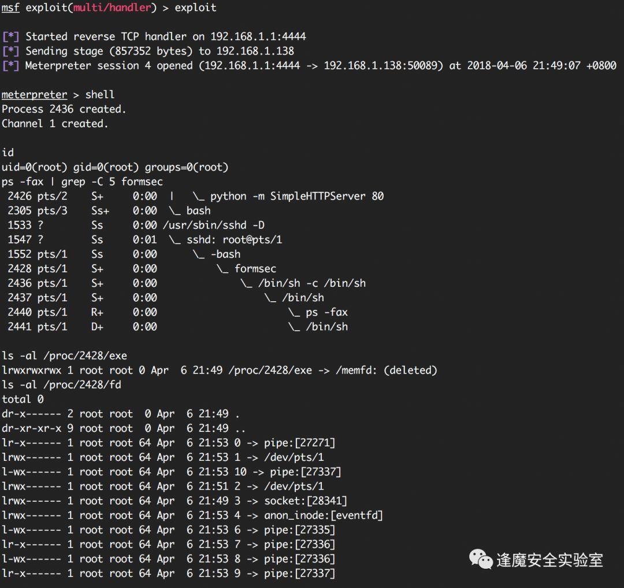Click 'ps -fax' process row 2440

point(177,313)
